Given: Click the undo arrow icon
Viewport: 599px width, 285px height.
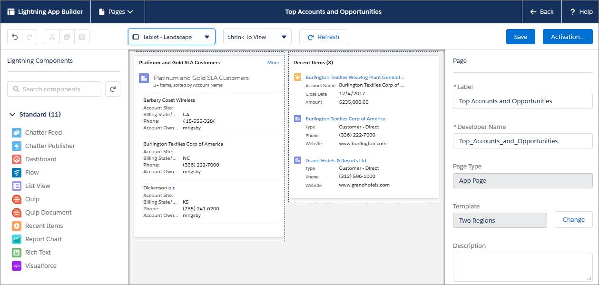Looking at the screenshot, I should pyautogui.click(x=15, y=37).
